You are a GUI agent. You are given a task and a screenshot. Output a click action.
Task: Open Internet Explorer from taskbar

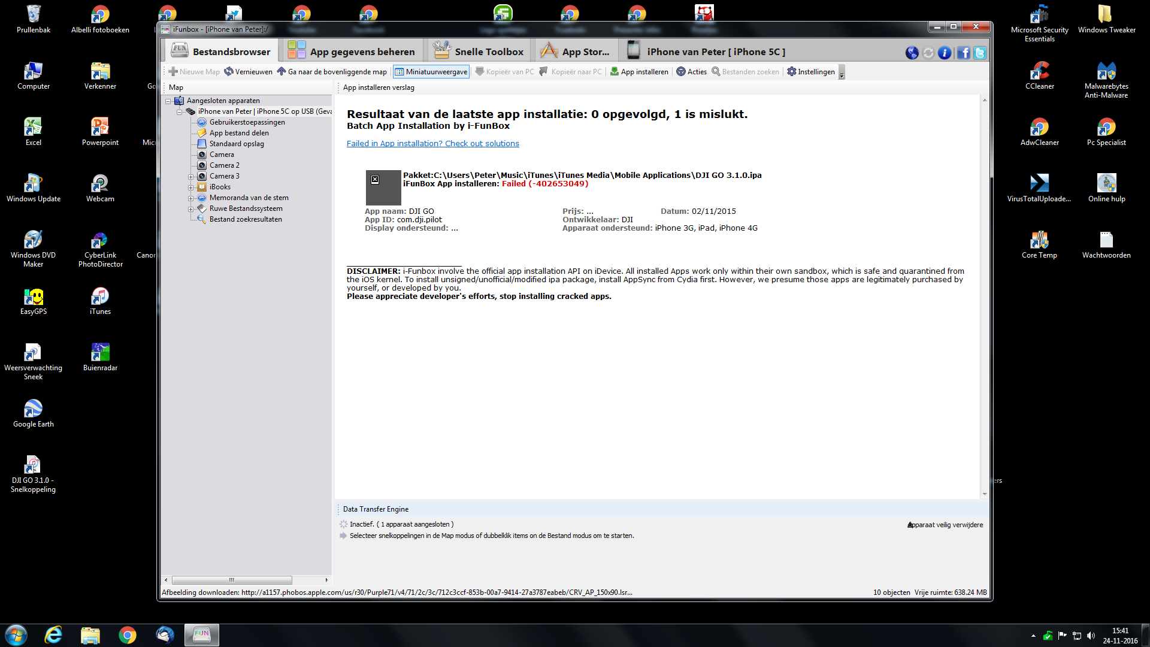pos(53,635)
